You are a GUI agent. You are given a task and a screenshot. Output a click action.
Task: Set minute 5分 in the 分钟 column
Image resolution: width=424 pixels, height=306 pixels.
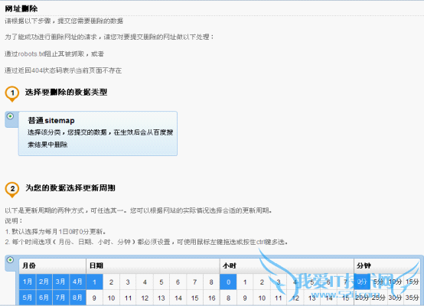pyautogui.click(x=379, y=282)
